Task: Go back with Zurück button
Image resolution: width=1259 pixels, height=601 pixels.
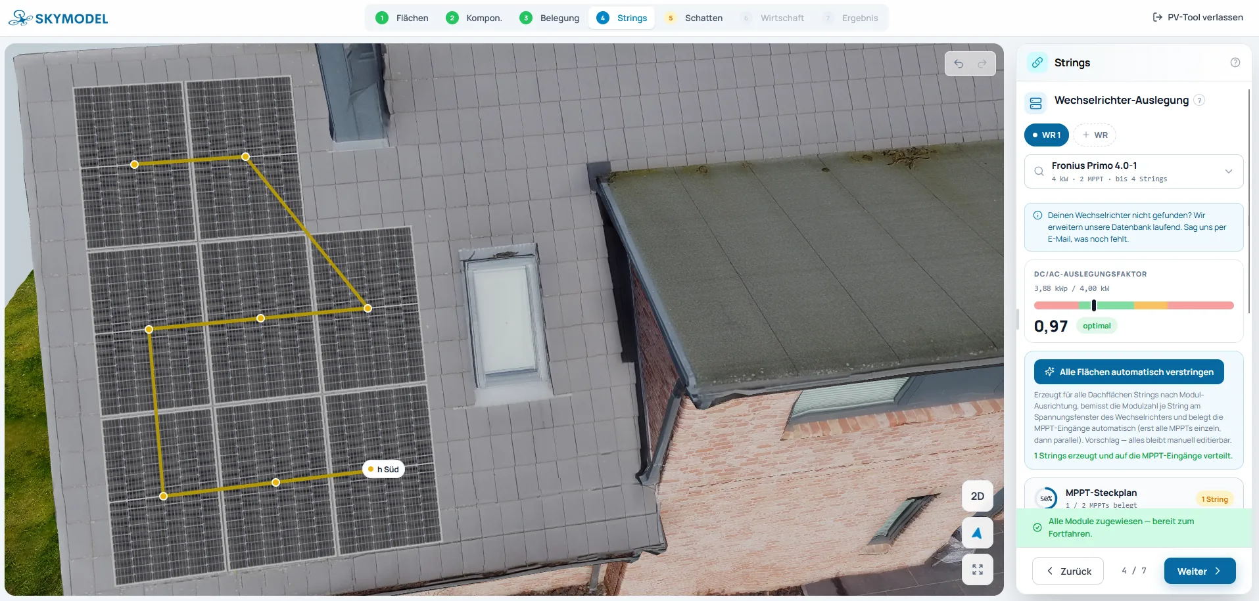Action: coord(1068,571)
